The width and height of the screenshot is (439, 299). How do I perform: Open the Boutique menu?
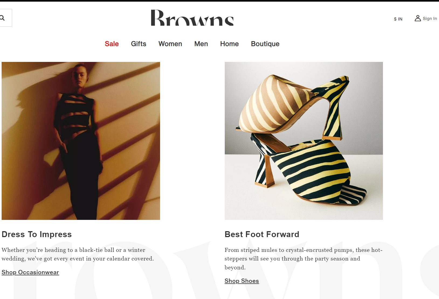265,44
